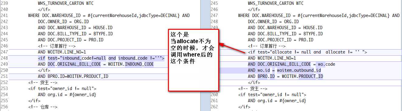Click closing </if> on right line 262
Image resolution: width=402 pixels, height=111 pixels.
(244, 107)
